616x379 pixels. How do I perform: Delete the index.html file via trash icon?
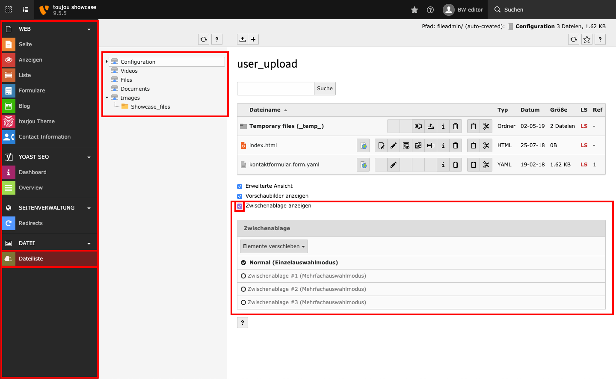click(x=456, y=145)
